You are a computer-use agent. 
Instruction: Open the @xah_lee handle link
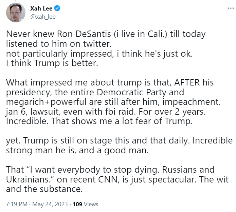[43, 16]
